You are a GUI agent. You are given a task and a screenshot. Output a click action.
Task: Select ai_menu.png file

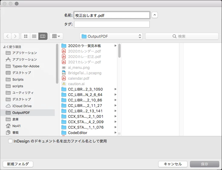point(89,68)
